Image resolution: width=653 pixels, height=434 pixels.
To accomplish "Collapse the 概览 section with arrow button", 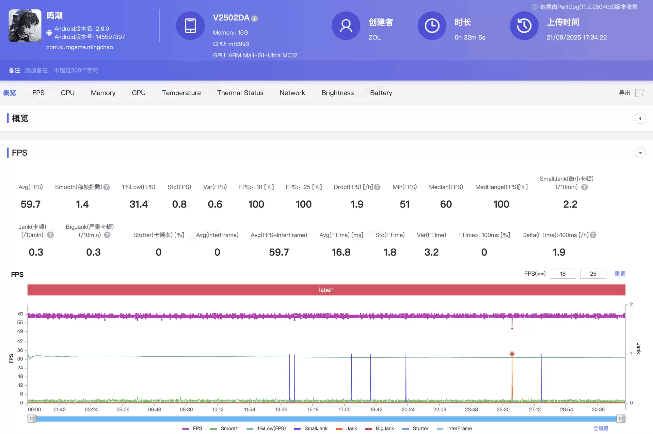I will [x=640, y=118].
